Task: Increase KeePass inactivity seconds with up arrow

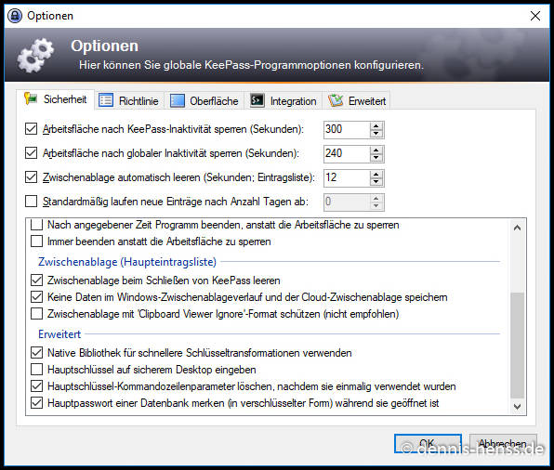Action: coord(376,125)
